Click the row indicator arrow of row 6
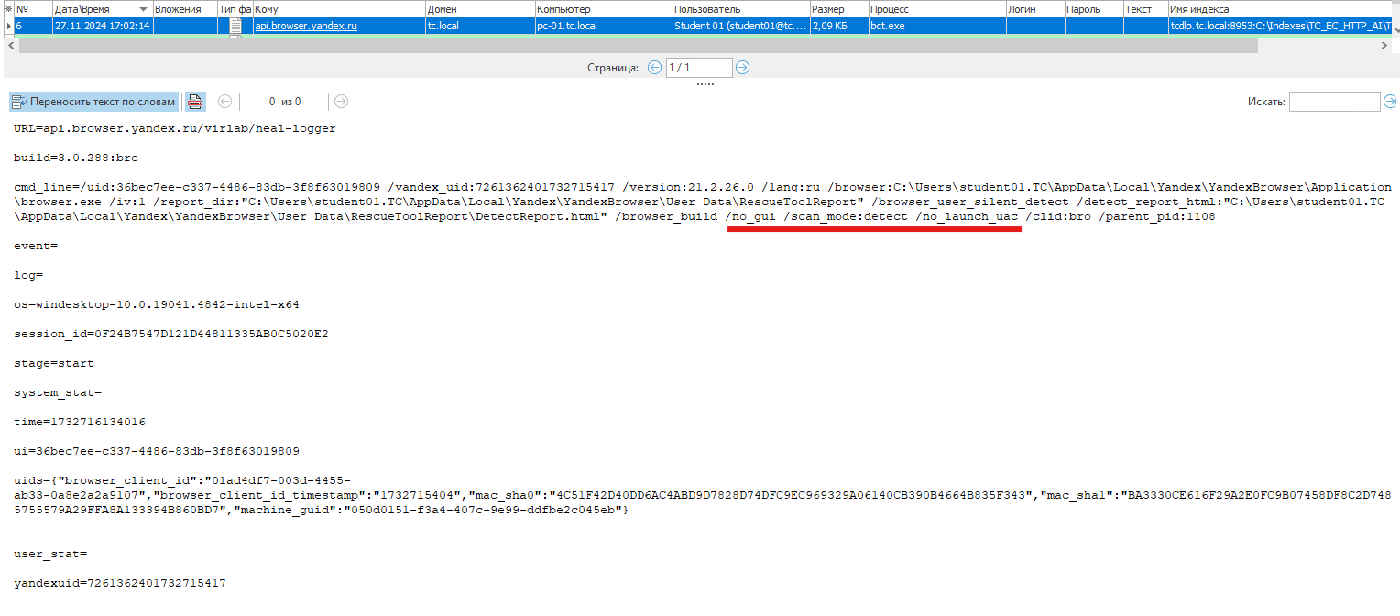The height and width of the screenshot is (616, 1400). 8,26
